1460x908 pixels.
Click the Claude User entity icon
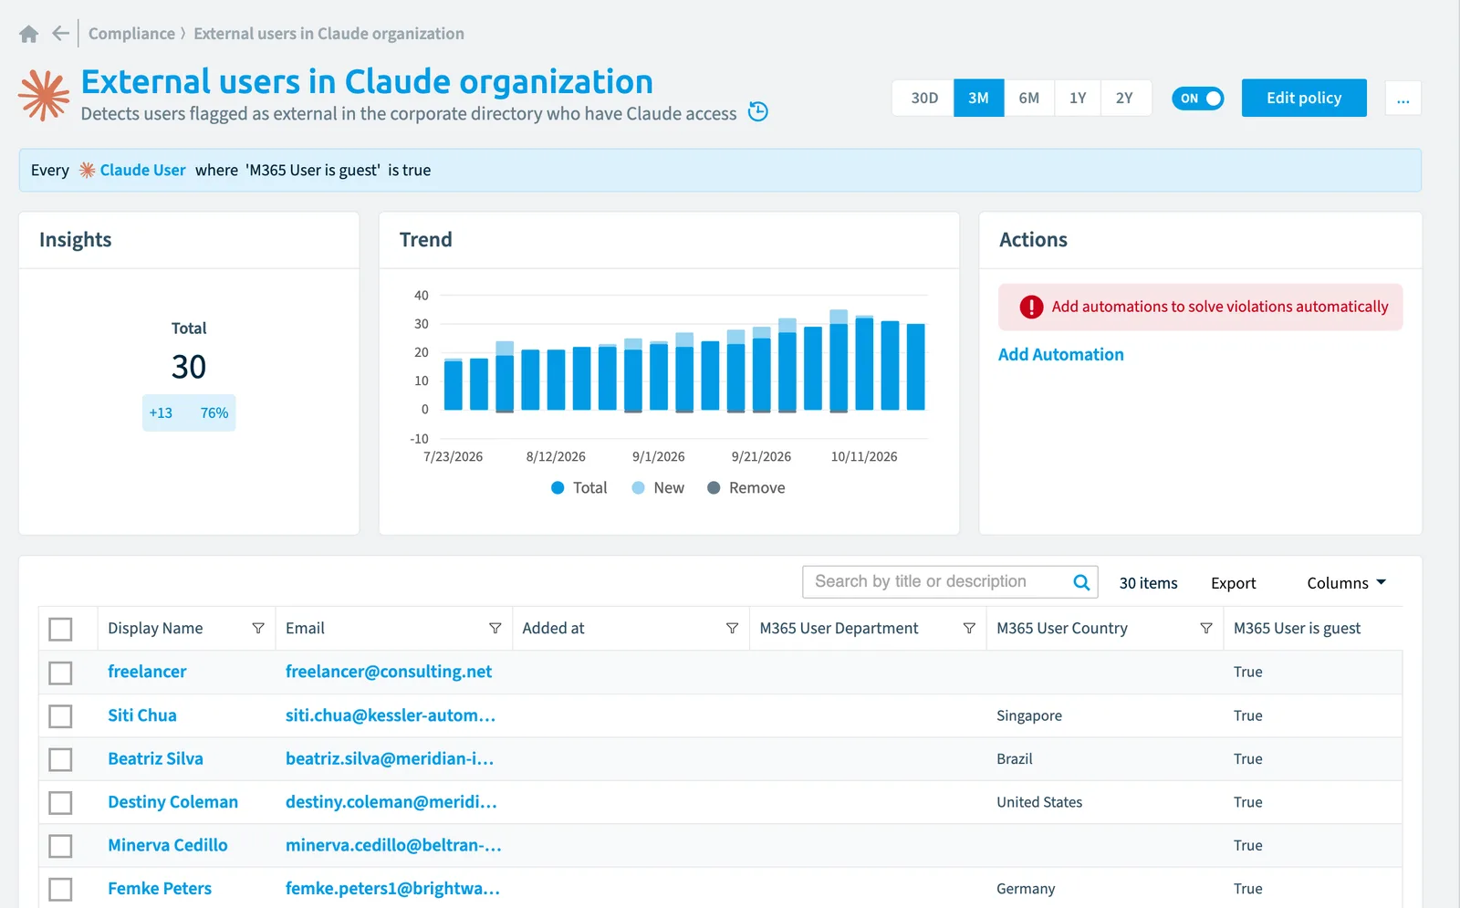(x=87, y=170)
